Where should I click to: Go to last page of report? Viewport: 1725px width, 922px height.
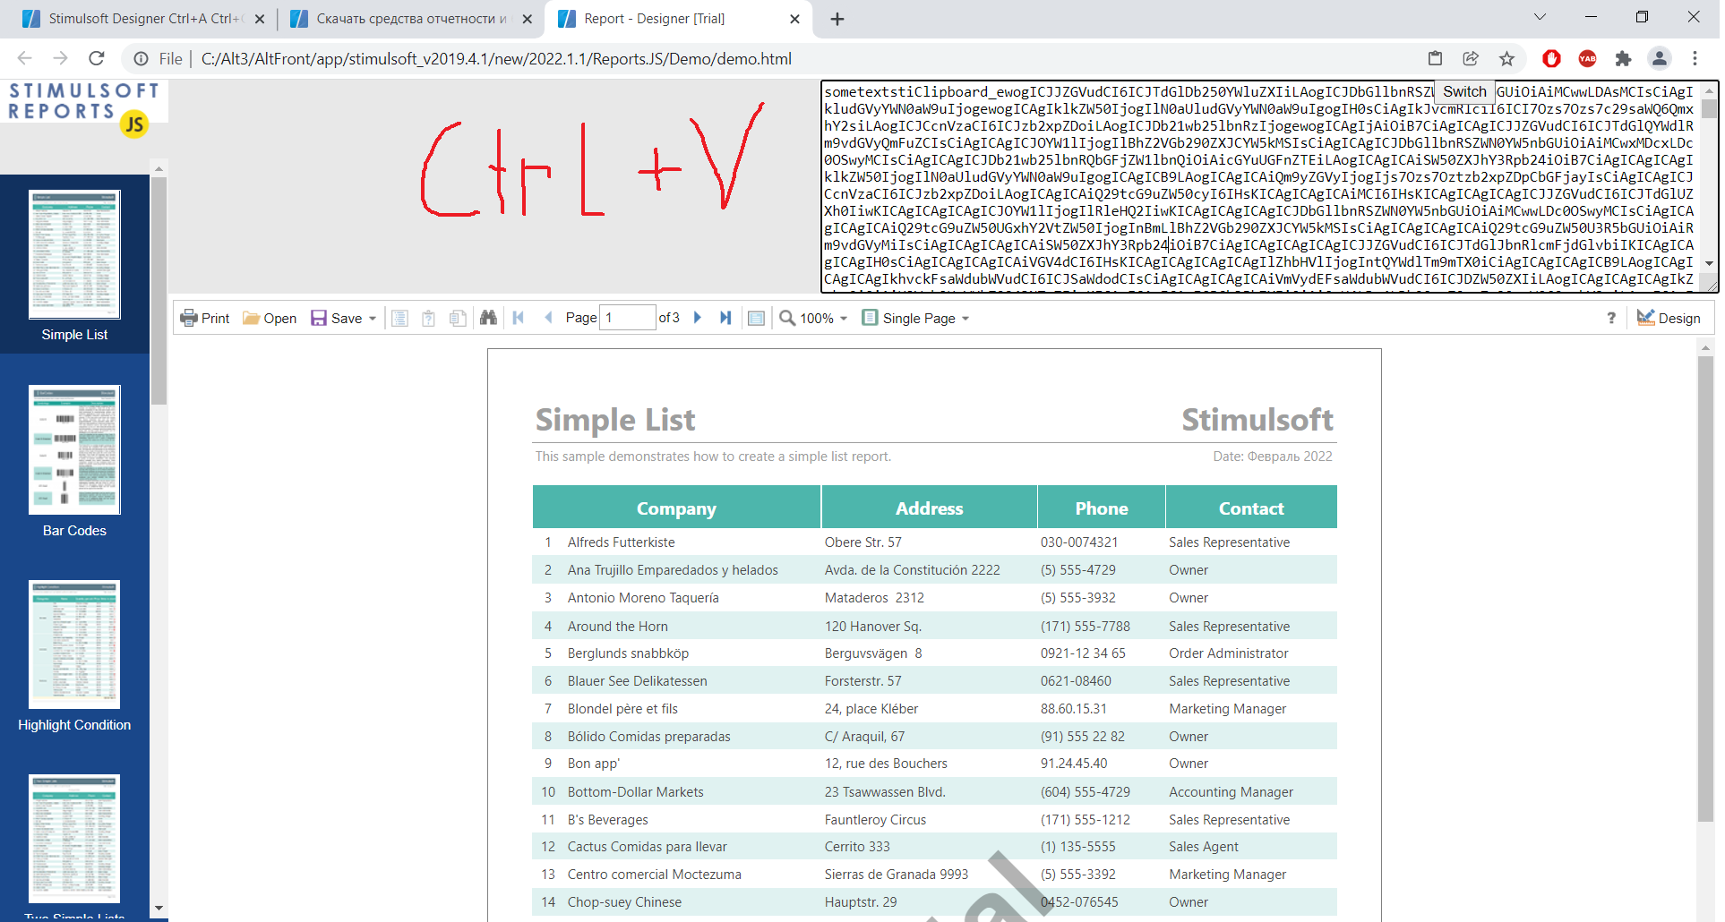click(x=725, y=318)
